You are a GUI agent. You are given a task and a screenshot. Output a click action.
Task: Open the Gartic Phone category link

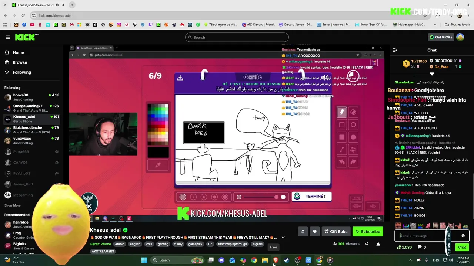click(x=100, y=244)
